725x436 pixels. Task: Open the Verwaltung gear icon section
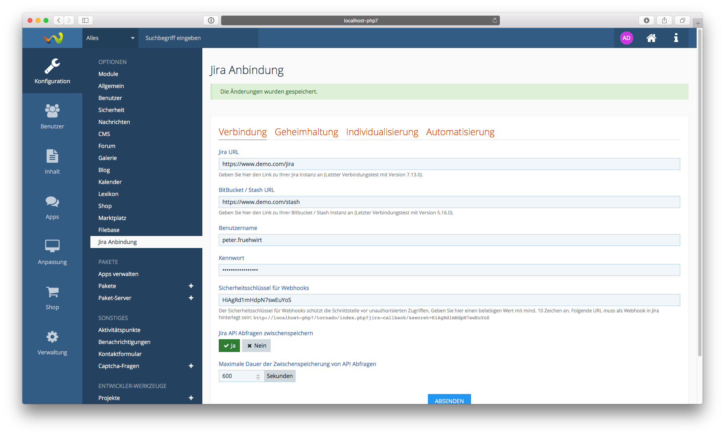click(x=52, y=342)
